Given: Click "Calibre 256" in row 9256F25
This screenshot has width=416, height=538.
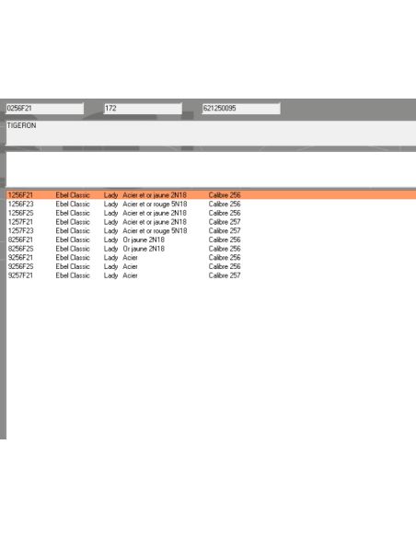Looking at the screenshot, I should point(225,266).
